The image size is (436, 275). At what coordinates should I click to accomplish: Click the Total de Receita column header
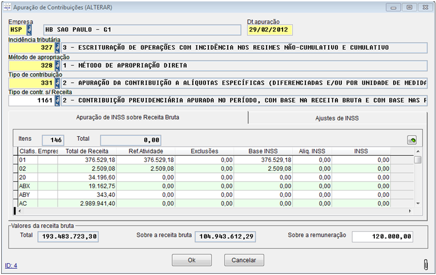click(x=87, y=151)
